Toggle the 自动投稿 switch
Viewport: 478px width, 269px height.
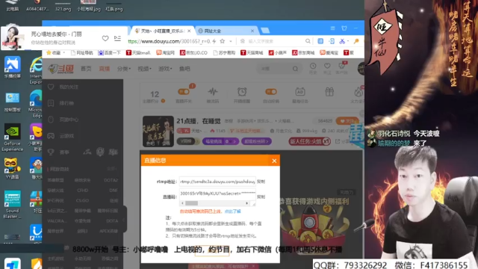[270, 92]
